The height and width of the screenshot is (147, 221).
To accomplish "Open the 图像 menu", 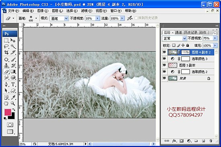I will point(43,11).
